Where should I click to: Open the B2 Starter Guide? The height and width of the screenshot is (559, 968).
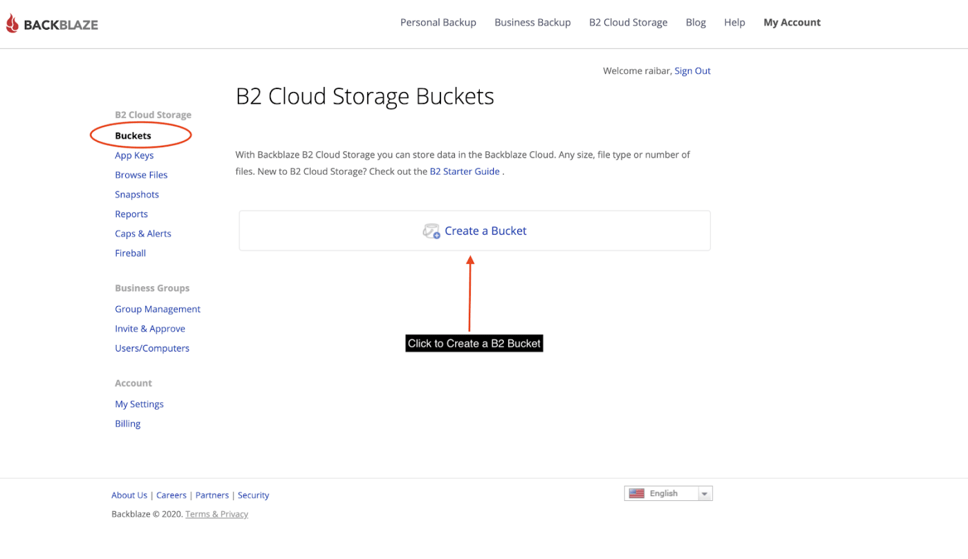(465, 171)
